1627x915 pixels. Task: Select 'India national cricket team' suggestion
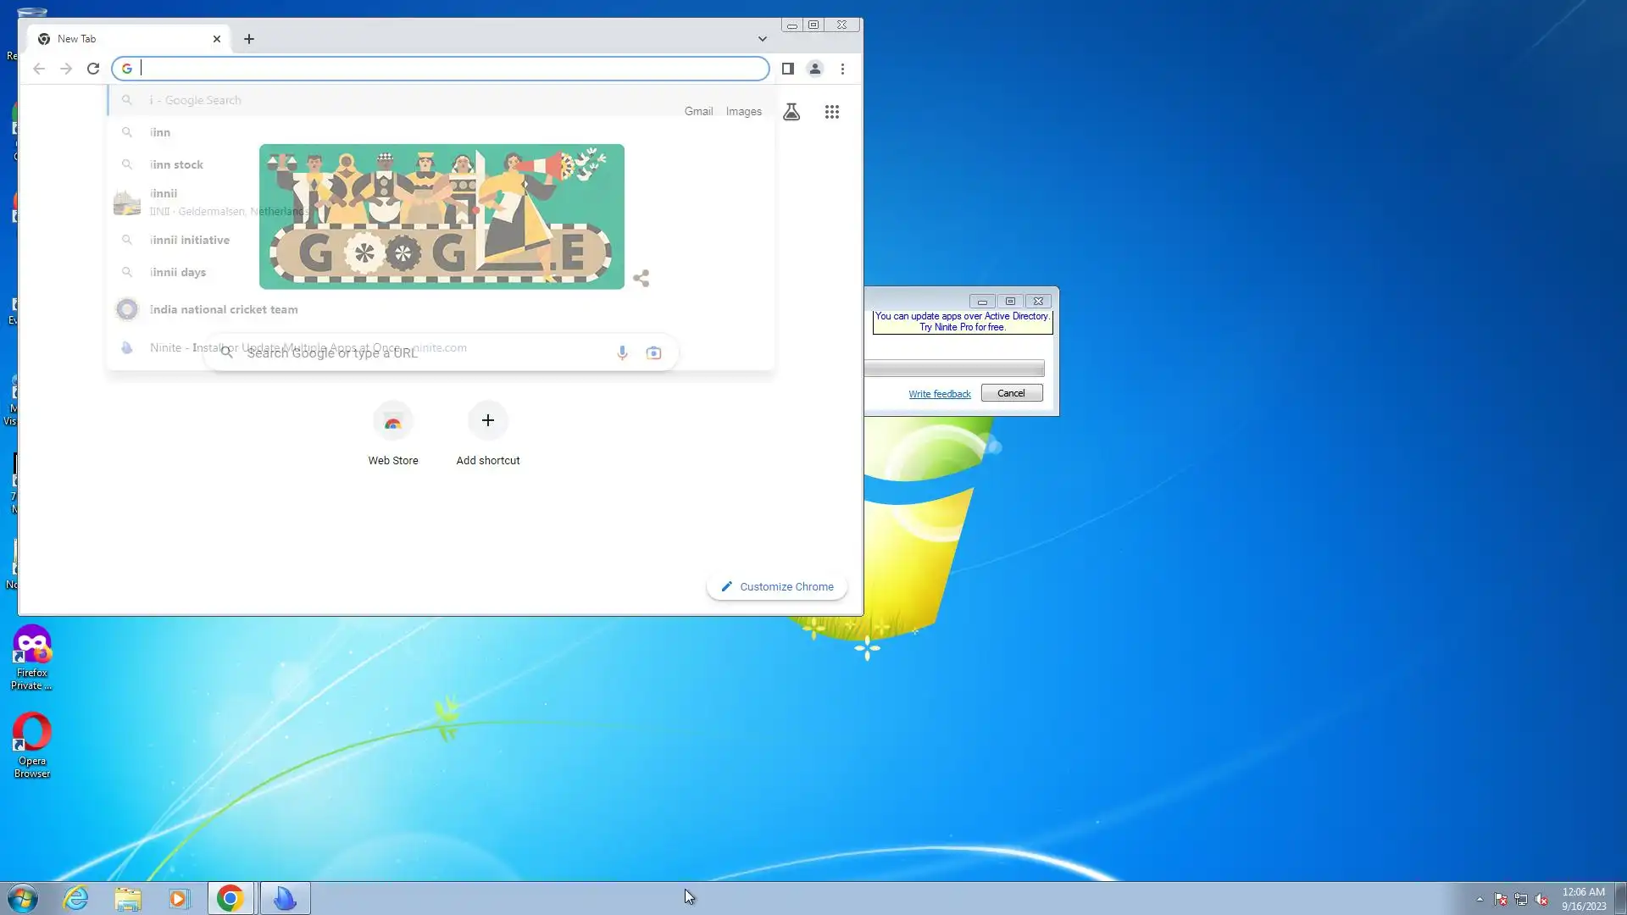[224, 309]
